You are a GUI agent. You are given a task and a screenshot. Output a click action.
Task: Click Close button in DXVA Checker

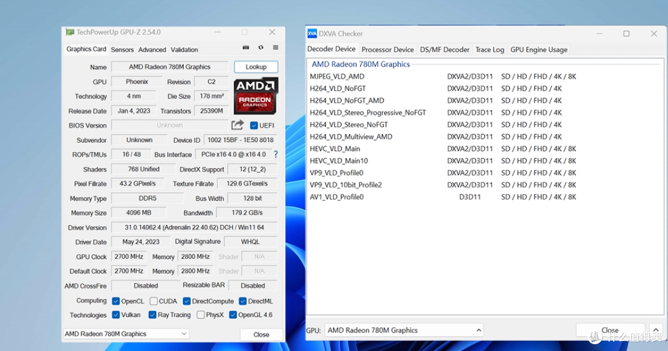coord(610,330)
